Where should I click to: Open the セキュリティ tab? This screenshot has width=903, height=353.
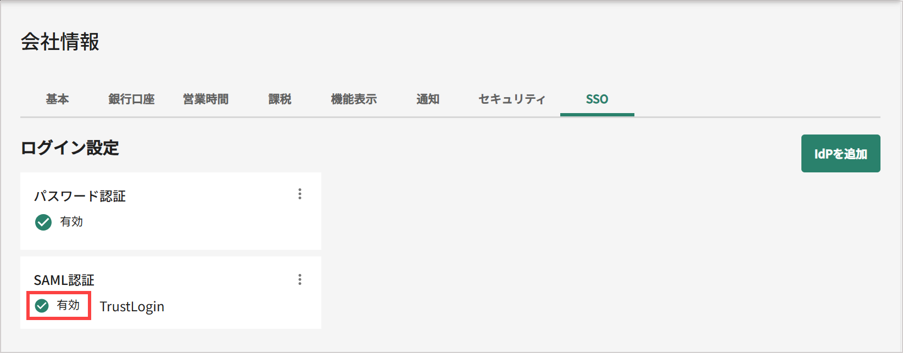(512, 99)
